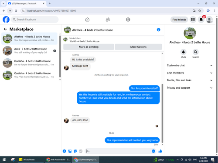Click the 'Yes. Are you interested?' message bubble

(144, 88)
